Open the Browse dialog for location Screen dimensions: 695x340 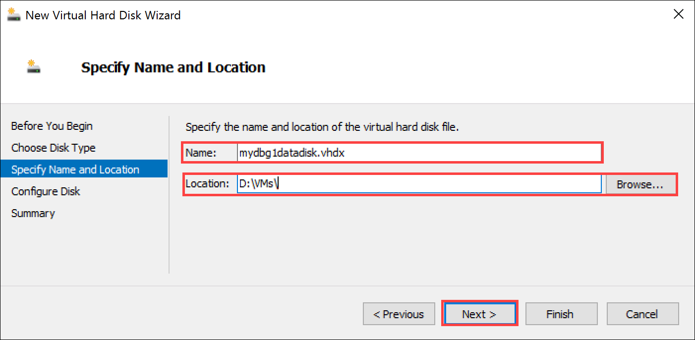640,183
